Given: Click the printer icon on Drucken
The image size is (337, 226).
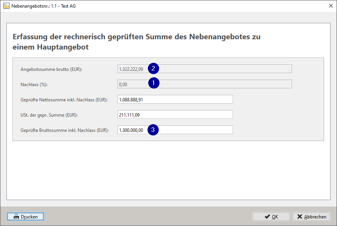Looking at the screenshot, I should tap(16, 216).
